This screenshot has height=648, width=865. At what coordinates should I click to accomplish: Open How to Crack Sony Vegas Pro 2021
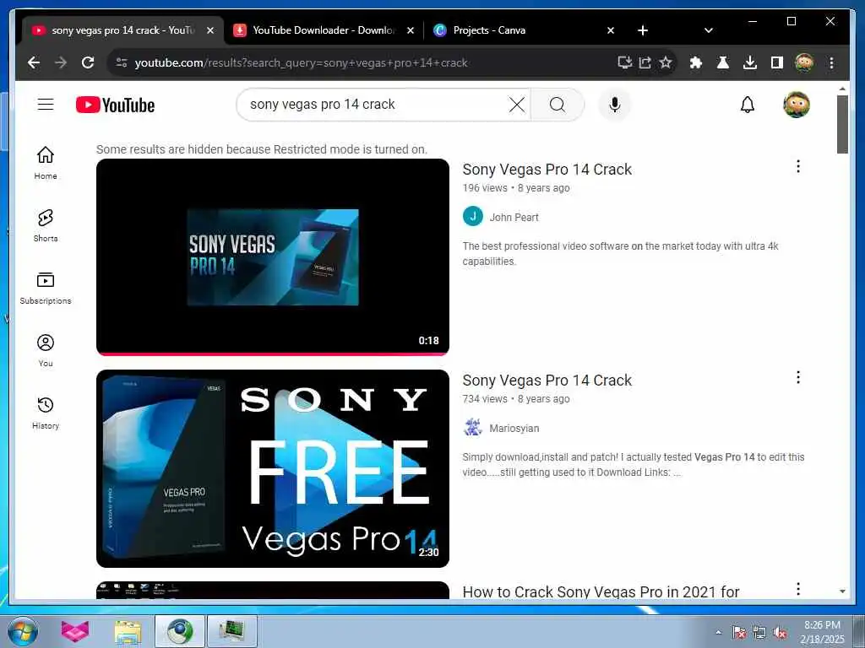[x=601, y=591]
